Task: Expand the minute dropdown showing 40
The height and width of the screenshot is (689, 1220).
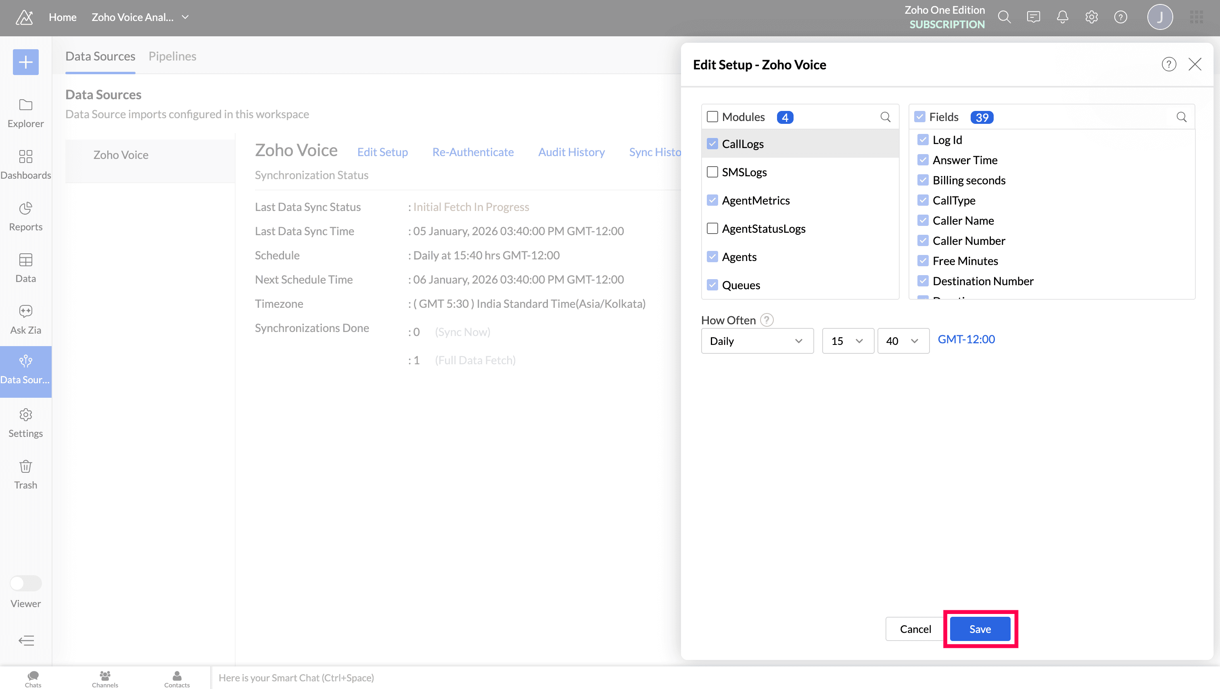Action: pos(902,341)
